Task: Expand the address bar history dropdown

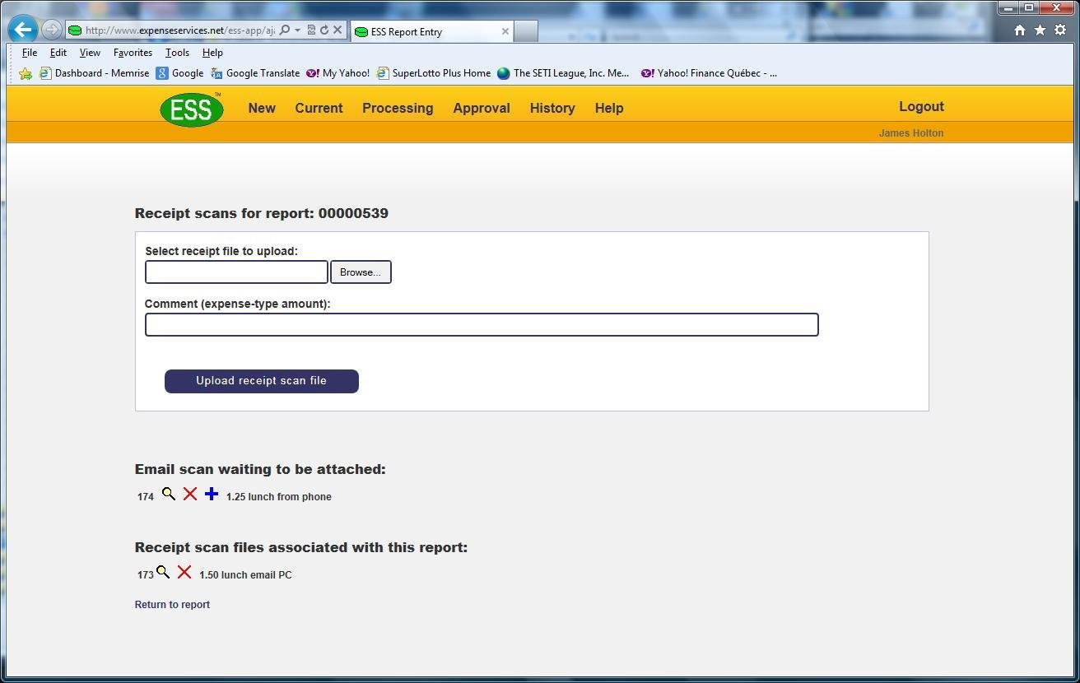Action: pyautogui.click(x=298, y=30)
